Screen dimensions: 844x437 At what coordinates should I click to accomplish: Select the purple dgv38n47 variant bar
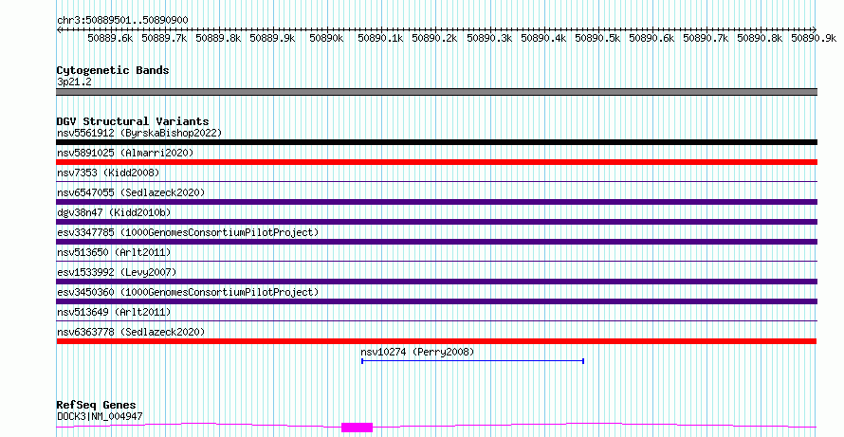pos(436,222)
